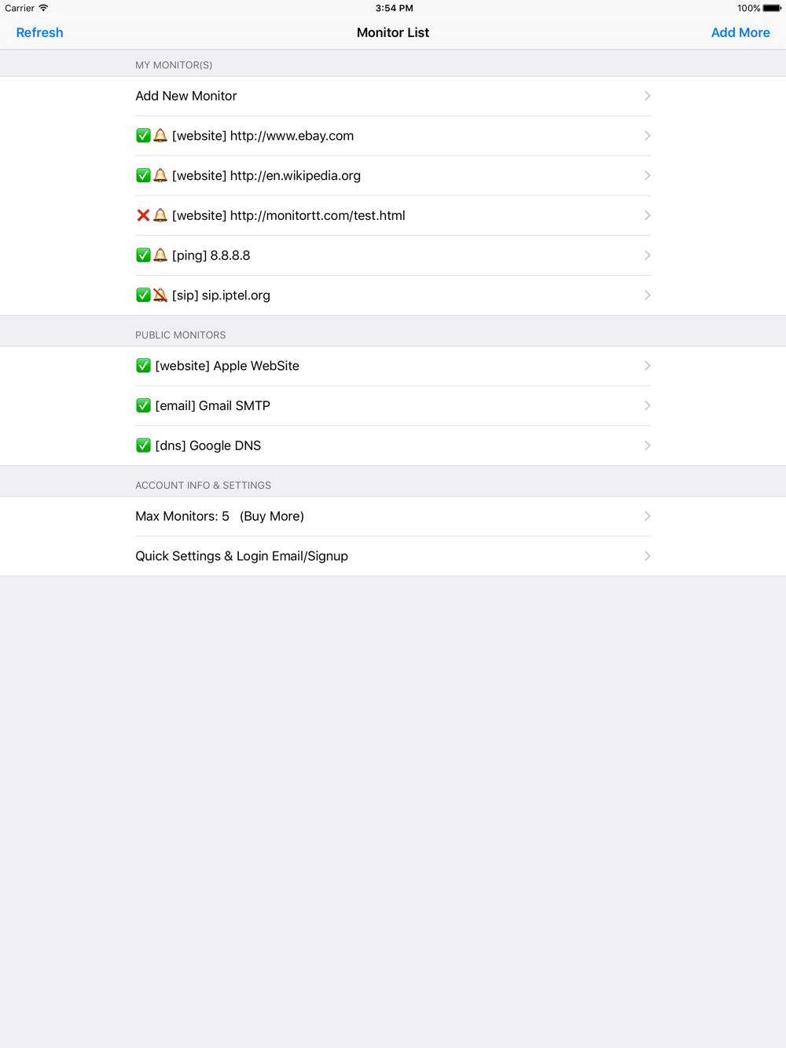Click the green checkmark for ping 8.8.8.8
The image size is (786, 1048).
pos(143,255)
